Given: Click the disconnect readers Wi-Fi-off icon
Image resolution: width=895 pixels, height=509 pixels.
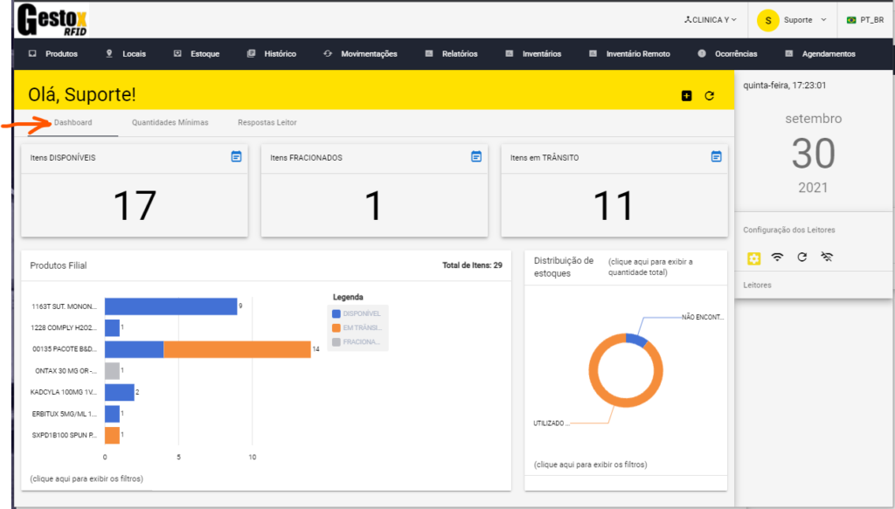Looking at the screenshot, I should (x=827, y=258).
